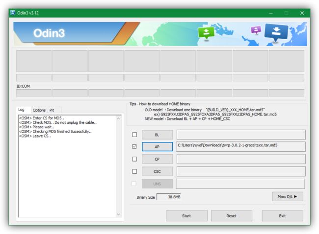The width and height of the screenshot is (319, 234).
Task: Reset the Odin settings
Action: (x=232, y=216)
